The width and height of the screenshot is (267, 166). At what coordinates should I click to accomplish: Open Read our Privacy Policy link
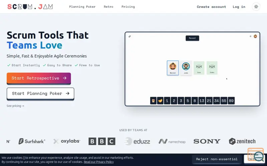[98, 162]
